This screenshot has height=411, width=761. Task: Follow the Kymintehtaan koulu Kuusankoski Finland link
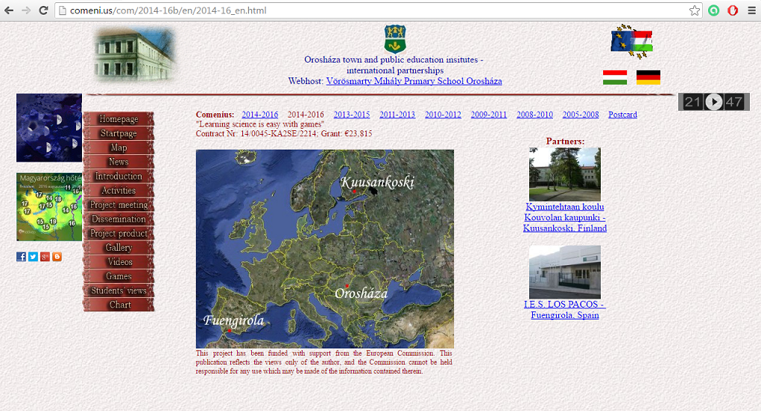point(565,217)
